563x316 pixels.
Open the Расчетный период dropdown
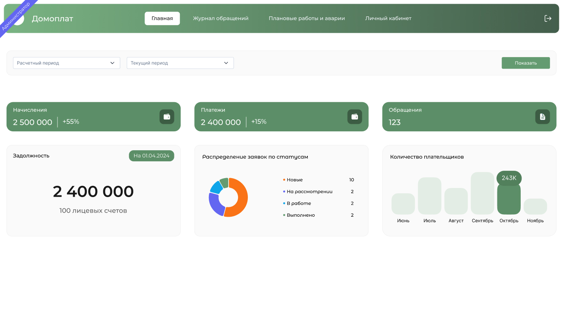coord(66,63)
